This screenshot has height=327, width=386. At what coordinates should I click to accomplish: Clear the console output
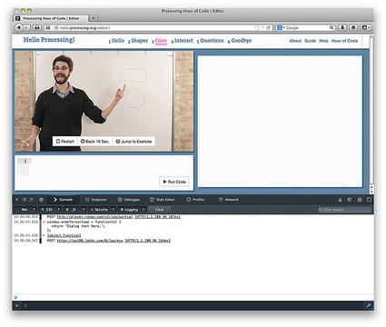pyautogui.click(x=160, y=210)
